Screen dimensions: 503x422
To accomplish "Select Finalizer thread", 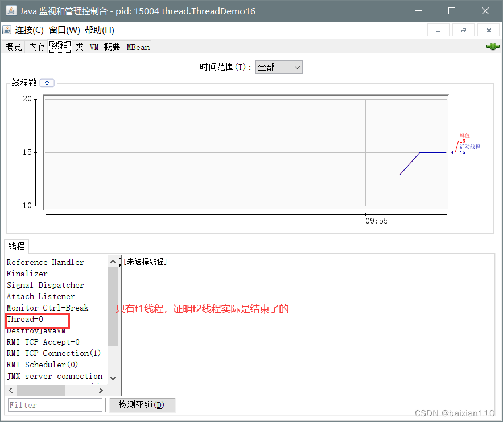I will (27, 274).
